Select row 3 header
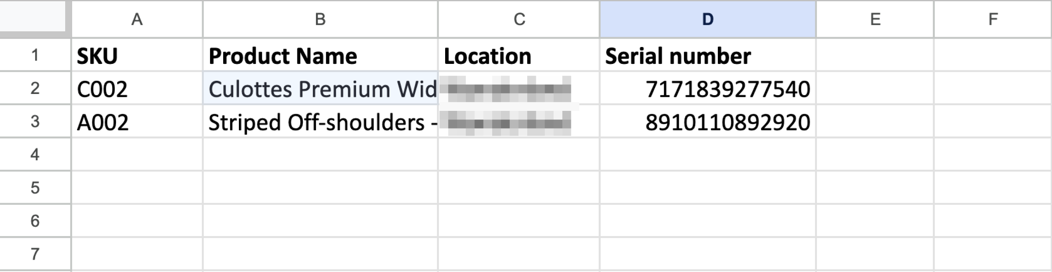 coord(35,122)
